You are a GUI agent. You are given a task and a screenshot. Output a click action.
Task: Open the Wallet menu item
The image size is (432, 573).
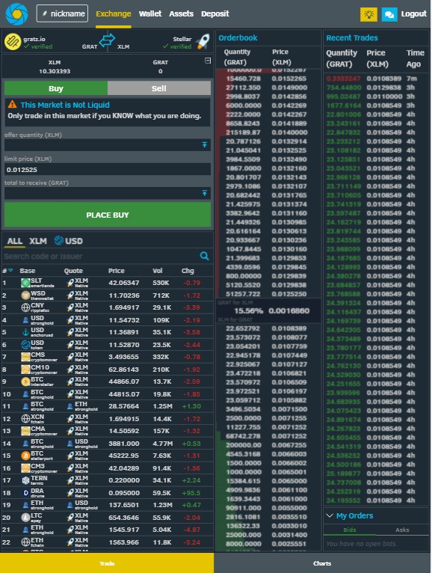pyautogui.click(x=150, y=14)
